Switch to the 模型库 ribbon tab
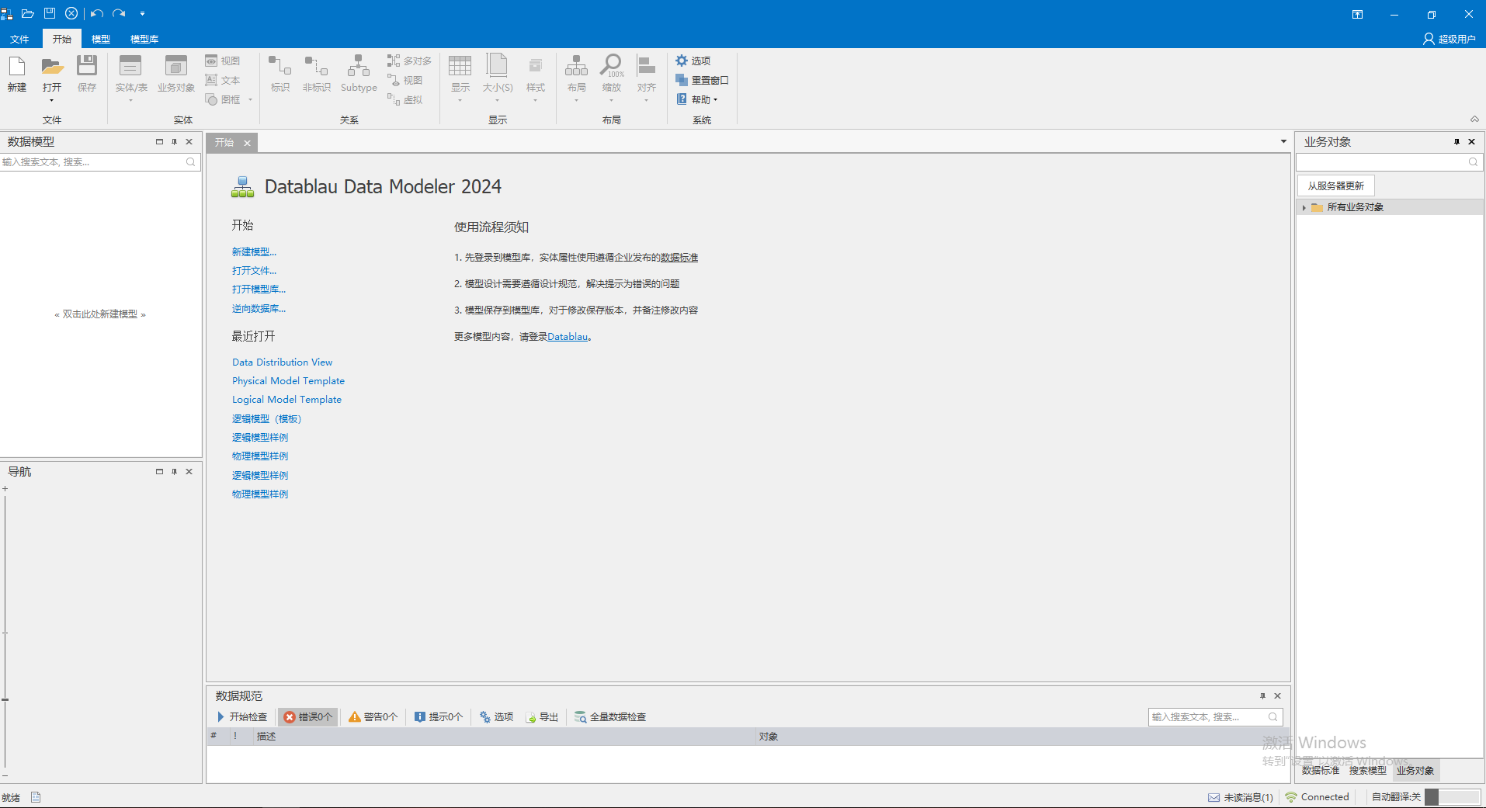The height and width of the screenshot is (808, 1486). point(144,39)
